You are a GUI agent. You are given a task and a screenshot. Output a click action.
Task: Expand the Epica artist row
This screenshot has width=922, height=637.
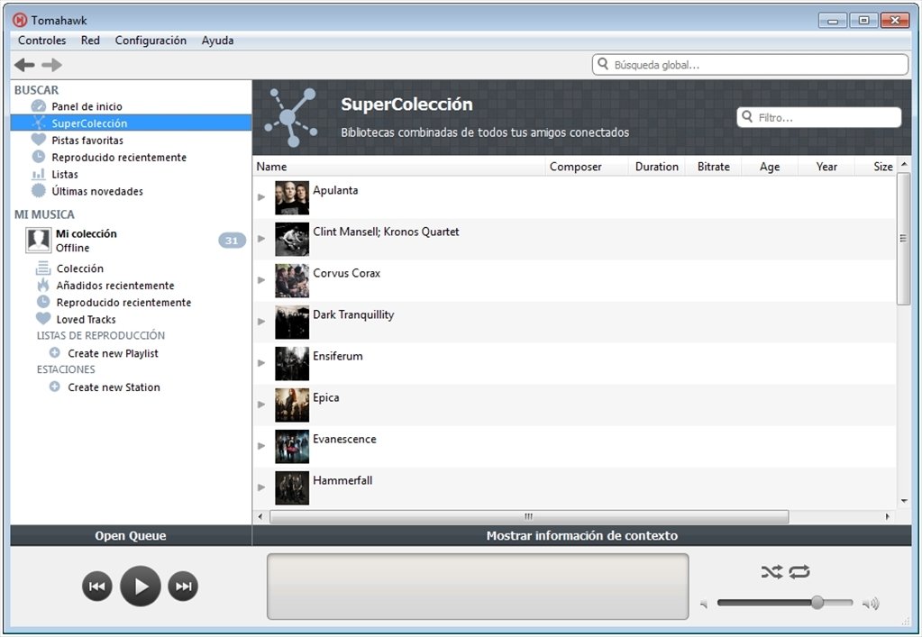pos(261,405)
